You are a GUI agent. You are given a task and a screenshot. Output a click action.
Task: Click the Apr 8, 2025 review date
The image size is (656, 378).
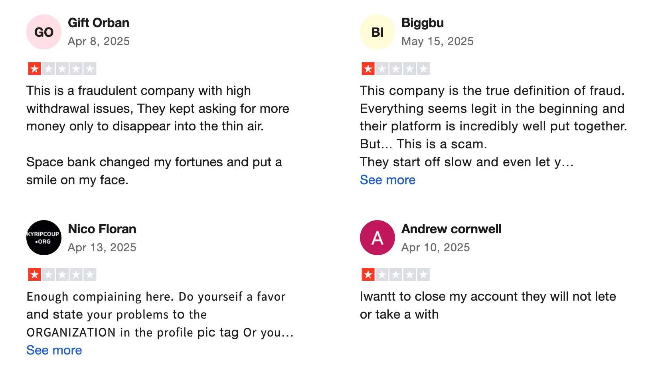[x=99, y=41]
